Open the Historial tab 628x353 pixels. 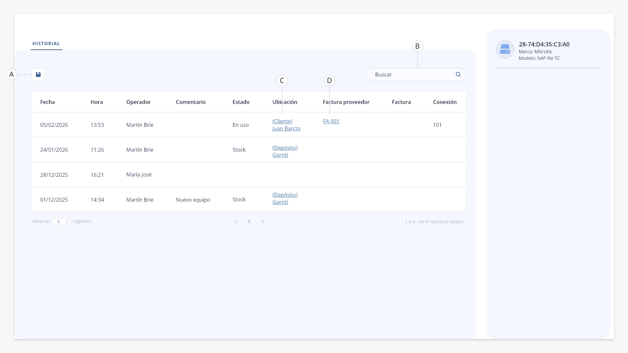46,43
